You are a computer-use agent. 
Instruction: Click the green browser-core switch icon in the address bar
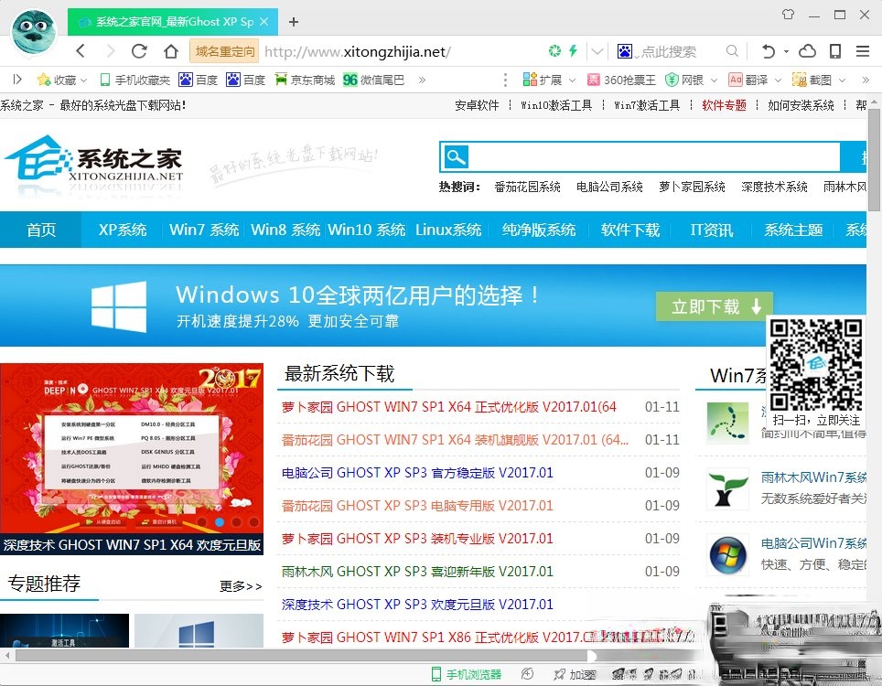pyautogui.click(x=554, y=51)
